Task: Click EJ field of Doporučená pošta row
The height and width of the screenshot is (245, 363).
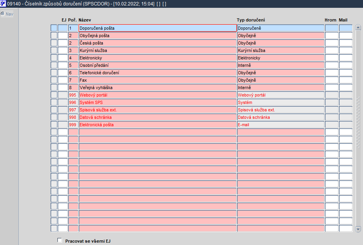Action: tap(63, 28)
